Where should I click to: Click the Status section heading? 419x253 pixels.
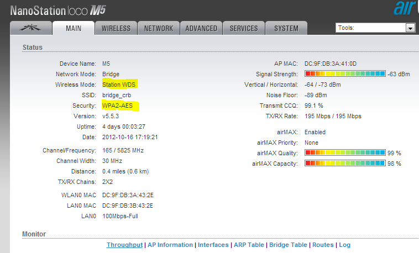coord(32,48)
